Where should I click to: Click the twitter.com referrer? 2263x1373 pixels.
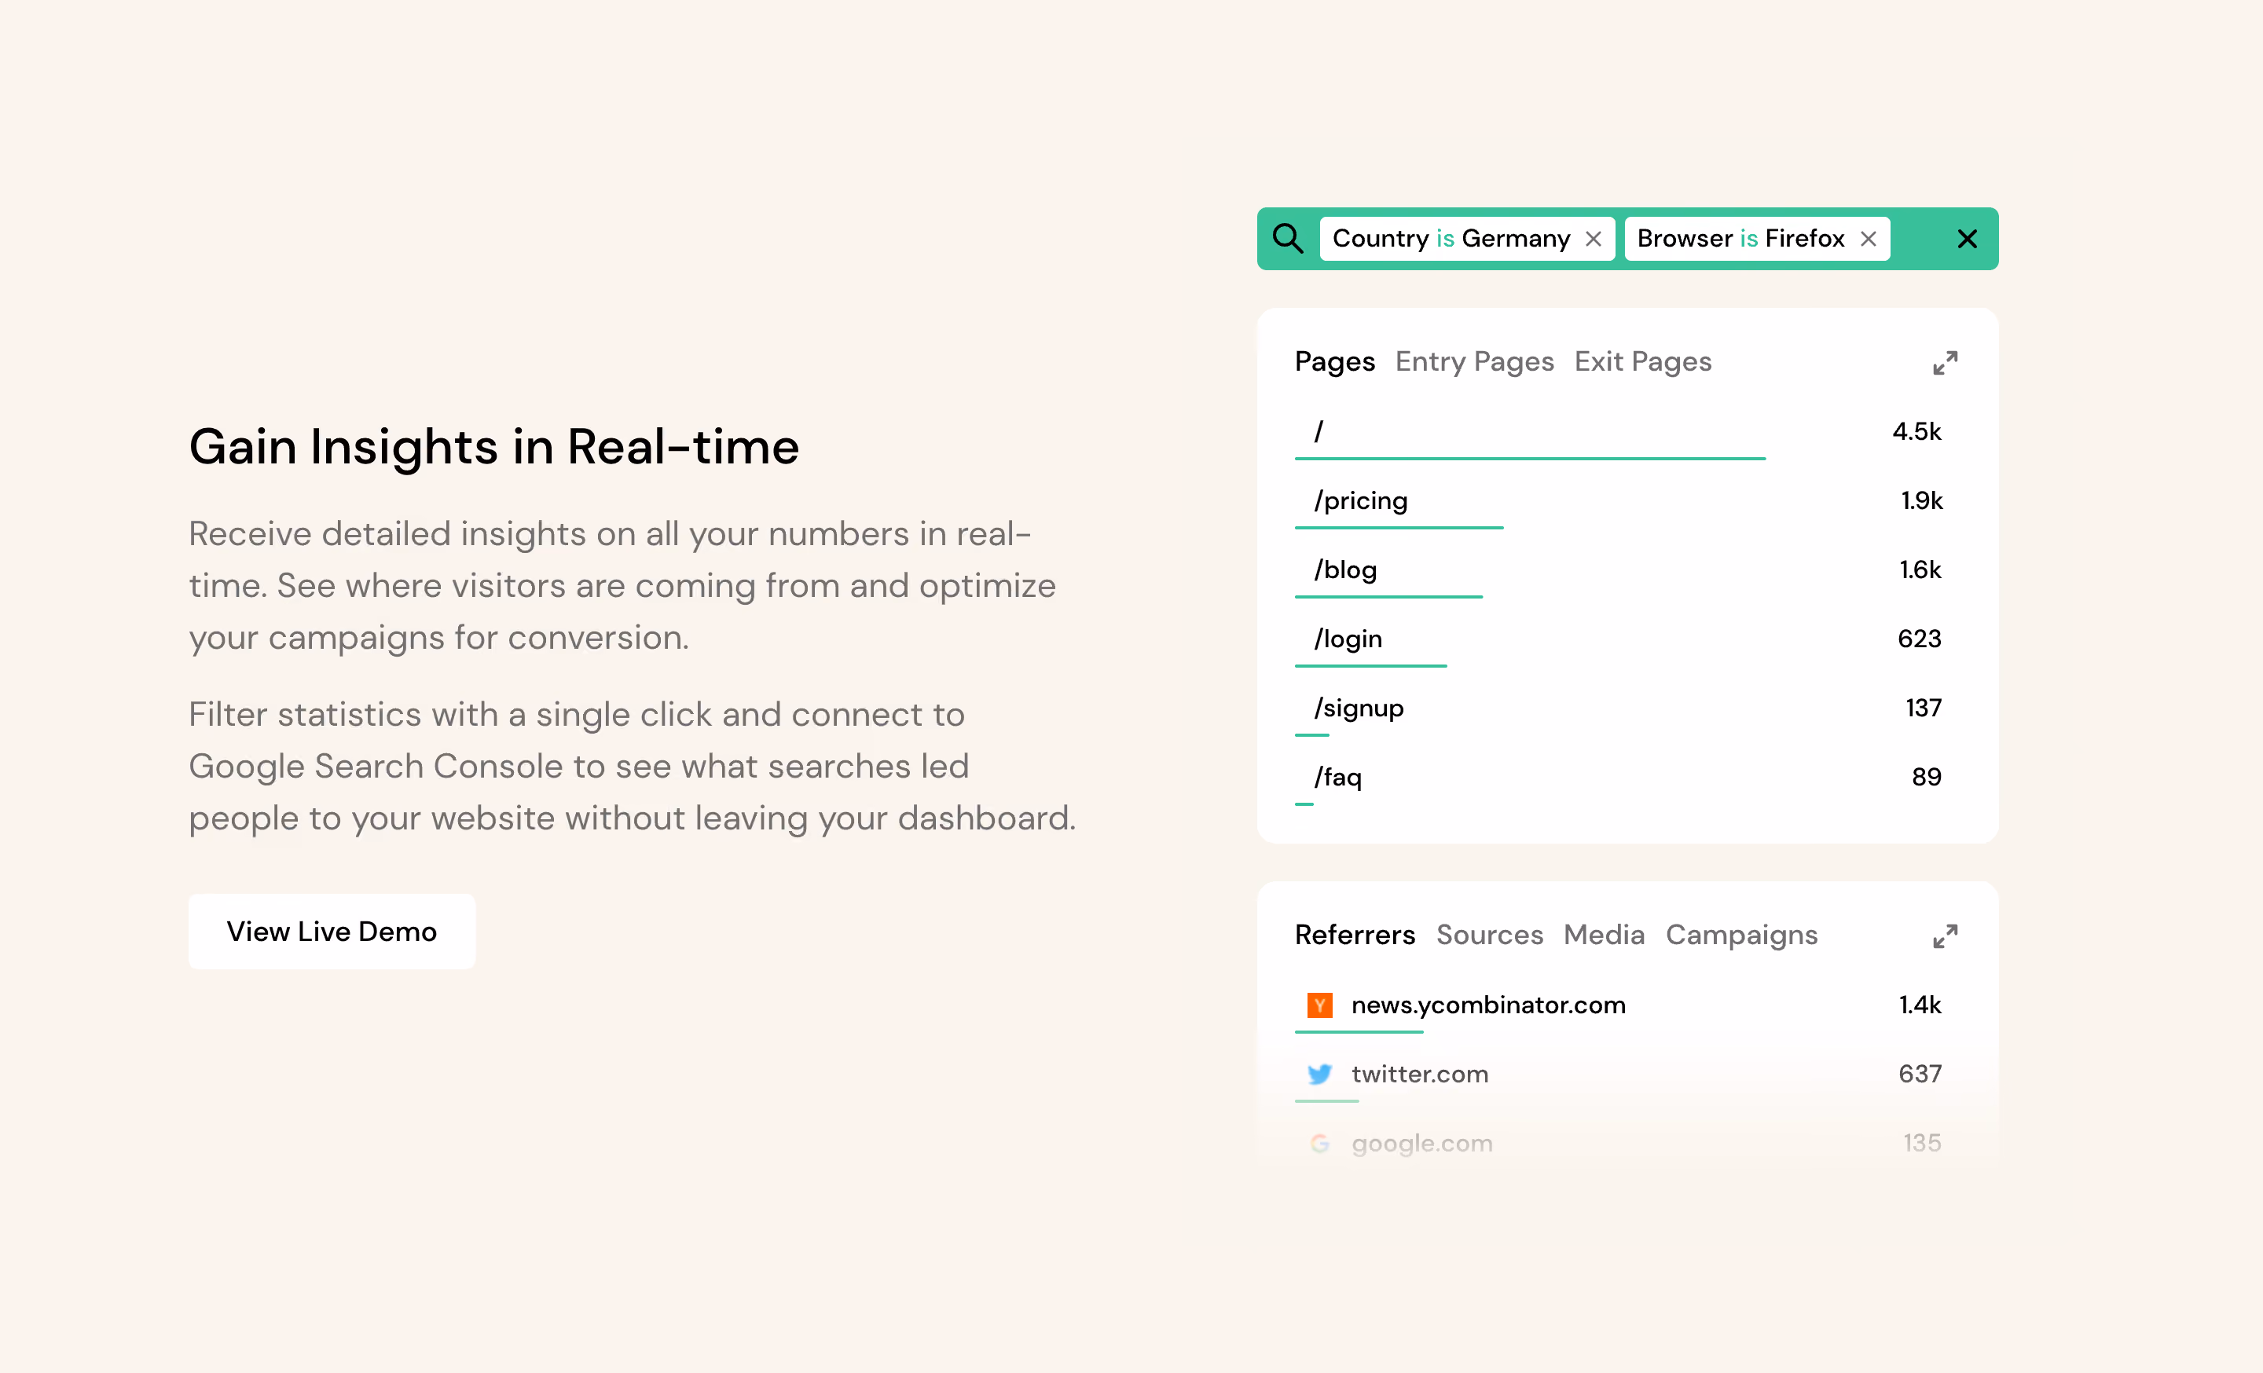click(x=1420, y=1074)
